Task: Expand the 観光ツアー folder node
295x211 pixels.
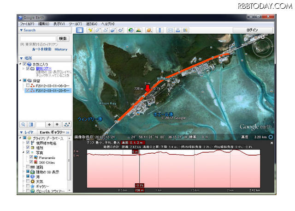Action: click(x=24, y=69)
